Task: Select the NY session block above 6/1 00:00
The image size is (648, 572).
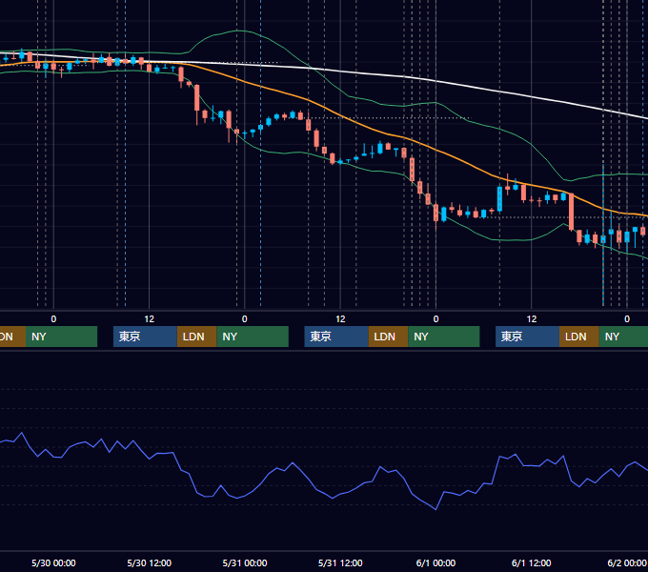Action: click(x=443, y=337)
